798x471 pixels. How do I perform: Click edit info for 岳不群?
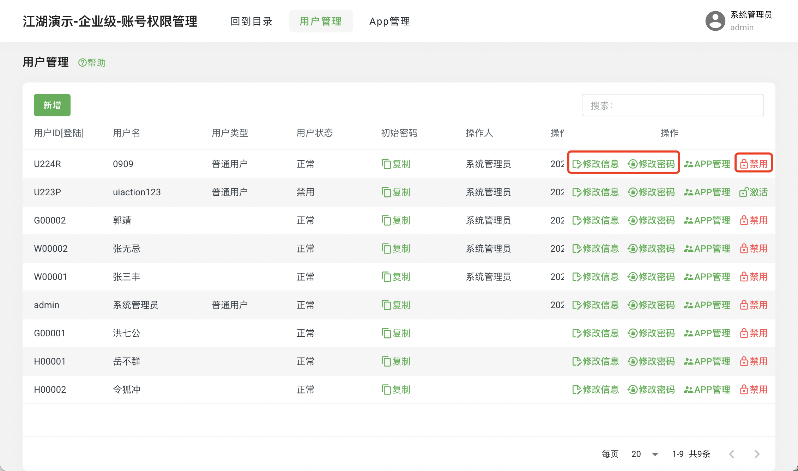pyautogui.click(x=596, y=361)
